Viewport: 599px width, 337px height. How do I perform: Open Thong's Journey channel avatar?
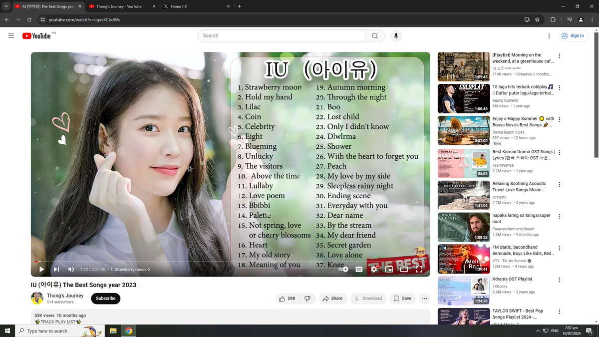(37, 299)
